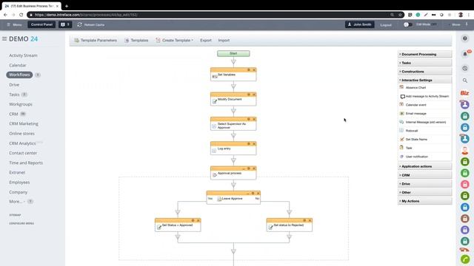Select Internal Message (old version) activity
Screen dimensions: 474x266
(x=423, y=122)
